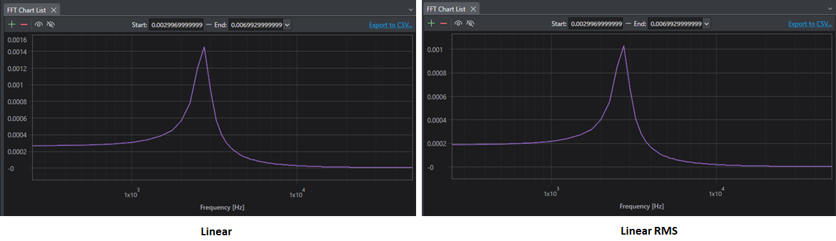Show all traces in the Linear RMS panel
Screen dimensions: 836x241
tap(459, 24)
